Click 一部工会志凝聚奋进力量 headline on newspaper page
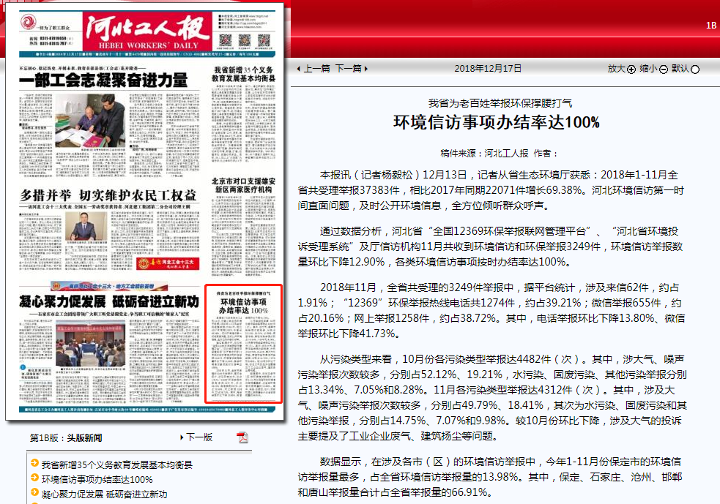Viewport: 720px width, 504px height. [x=103, y=80]
